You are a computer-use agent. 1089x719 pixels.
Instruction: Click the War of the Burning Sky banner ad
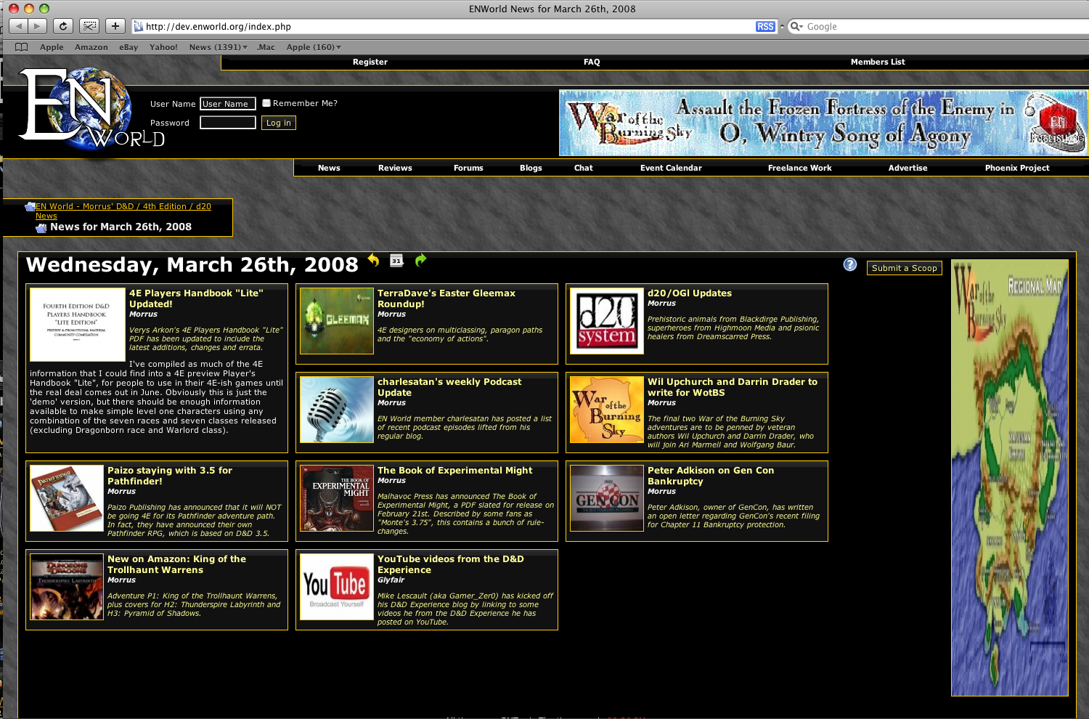(x=824, y=123)
